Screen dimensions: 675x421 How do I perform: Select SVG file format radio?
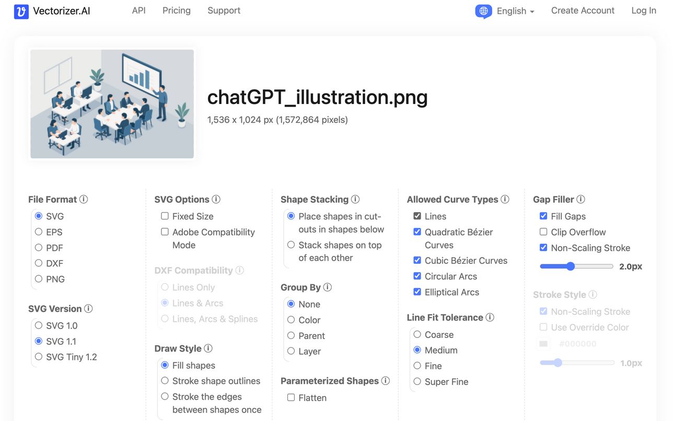point(39,216)
